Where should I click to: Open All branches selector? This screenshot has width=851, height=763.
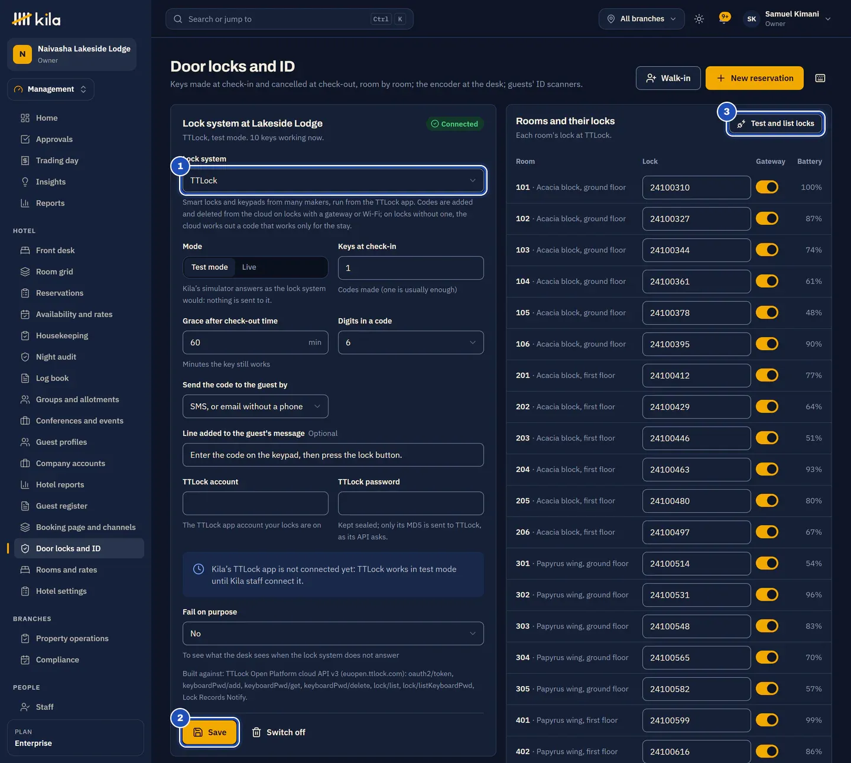tap(642, 19)
